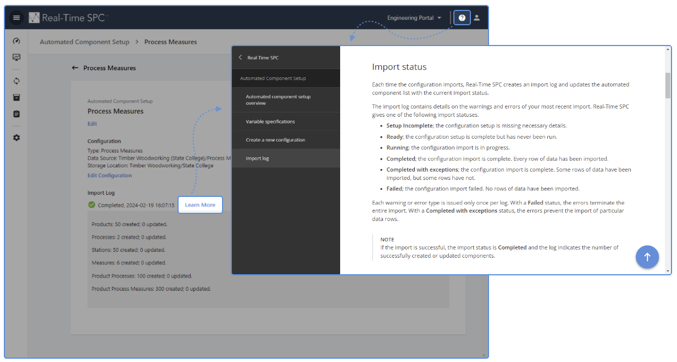Viewport: 677px width, 362px height.
Task: Open the dashboard overview icon in sidebar
Action: pyautogui.click(x=16, y=41)
